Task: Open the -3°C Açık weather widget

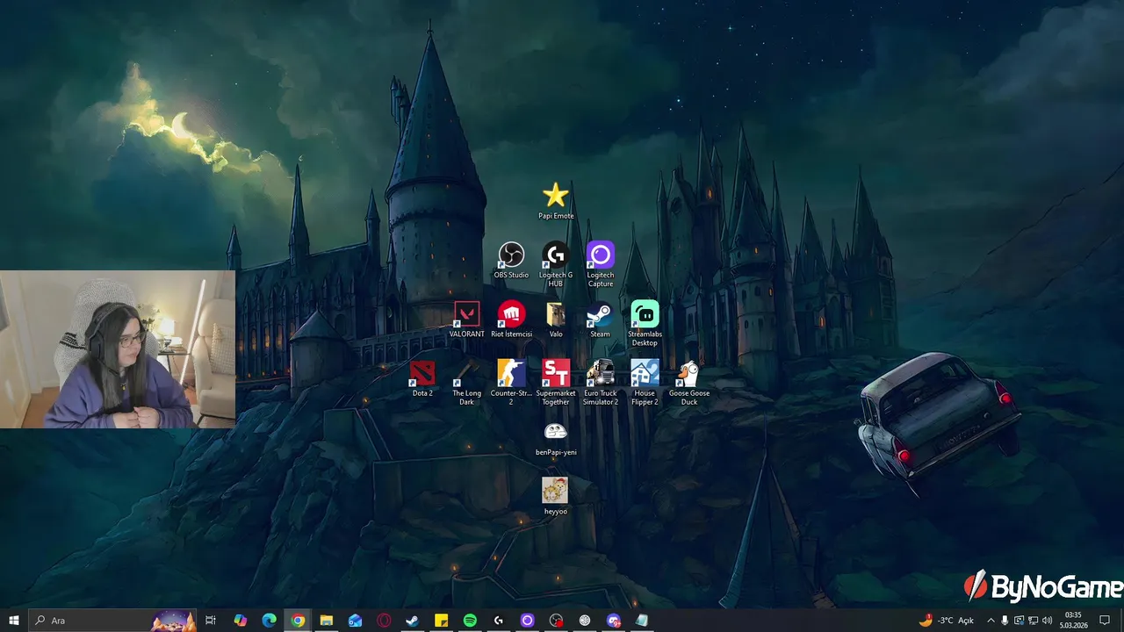Action: point(947,620)
